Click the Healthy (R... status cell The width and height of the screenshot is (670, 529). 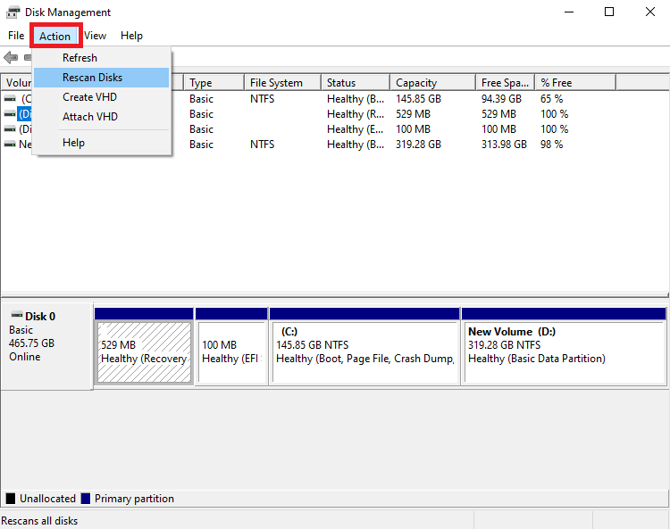click(x=356, y=114)
